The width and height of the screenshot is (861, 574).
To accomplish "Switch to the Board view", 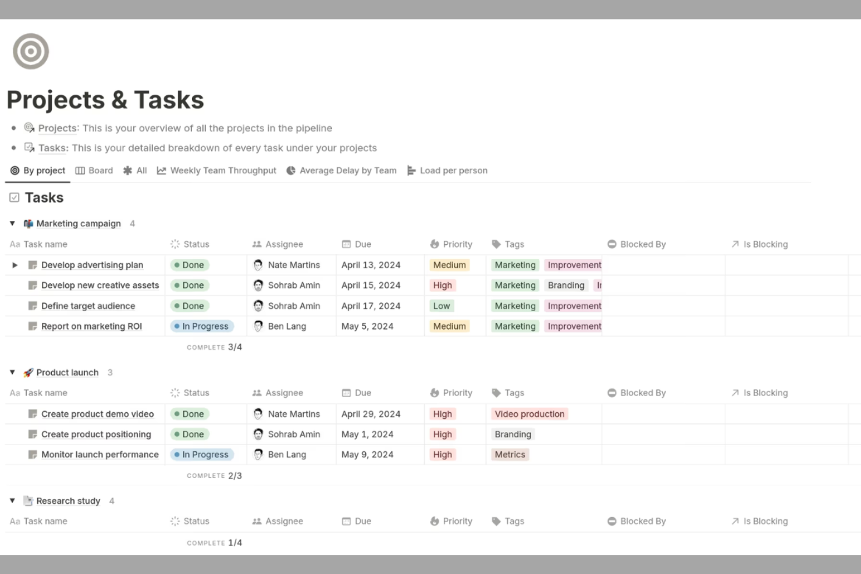I will coord(94,170).
